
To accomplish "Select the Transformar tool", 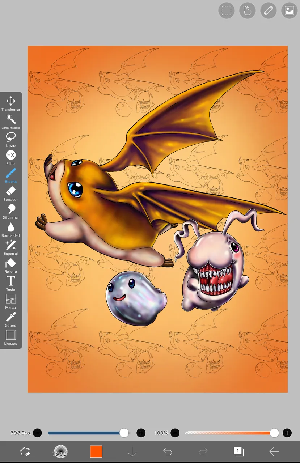I will (x=11, y=103).
